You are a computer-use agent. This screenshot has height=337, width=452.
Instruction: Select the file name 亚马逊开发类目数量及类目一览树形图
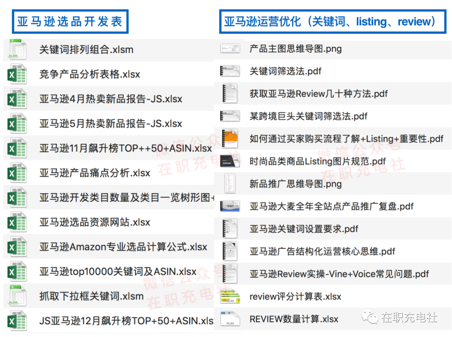click(x=127, y=198)
